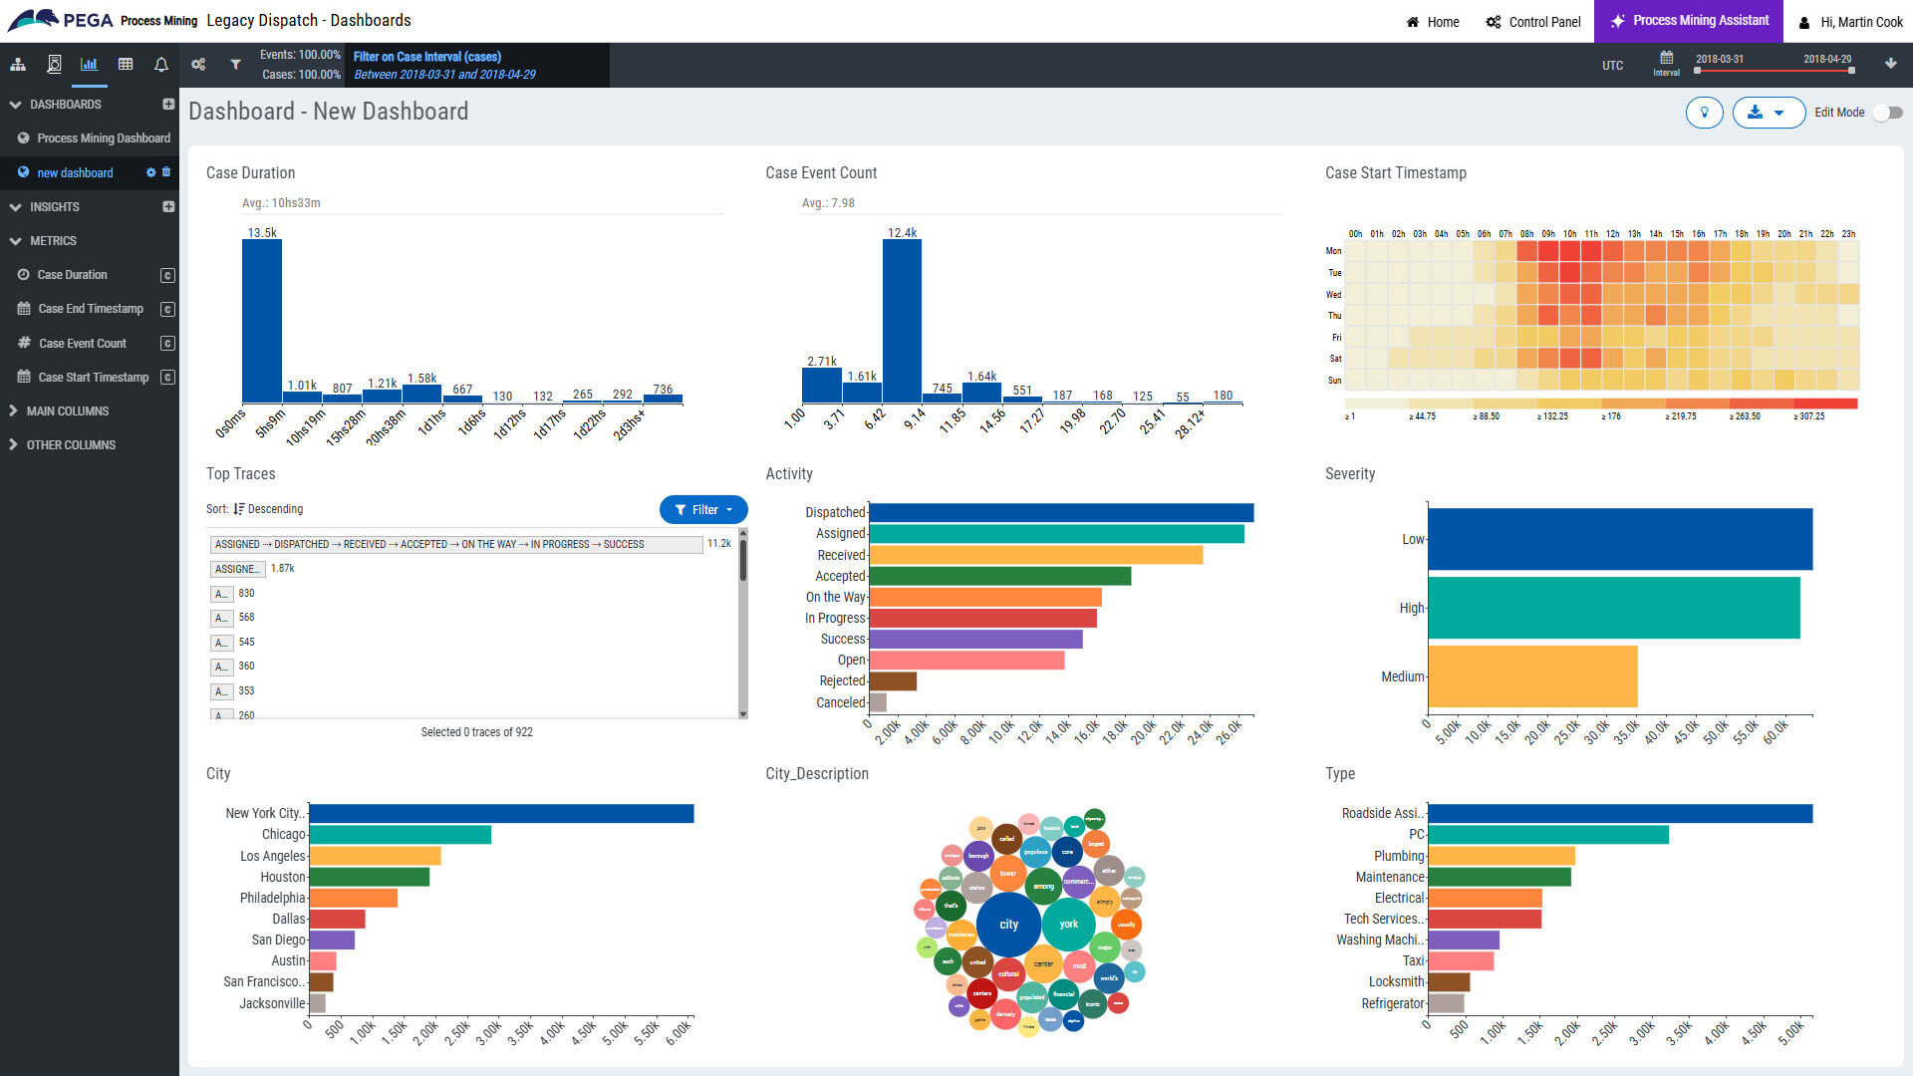Click the UTC timezone label
Screen dimensions: 1913x1076
coord(1612,66)
